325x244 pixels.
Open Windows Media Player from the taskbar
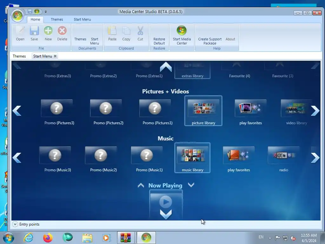point(107,238)
